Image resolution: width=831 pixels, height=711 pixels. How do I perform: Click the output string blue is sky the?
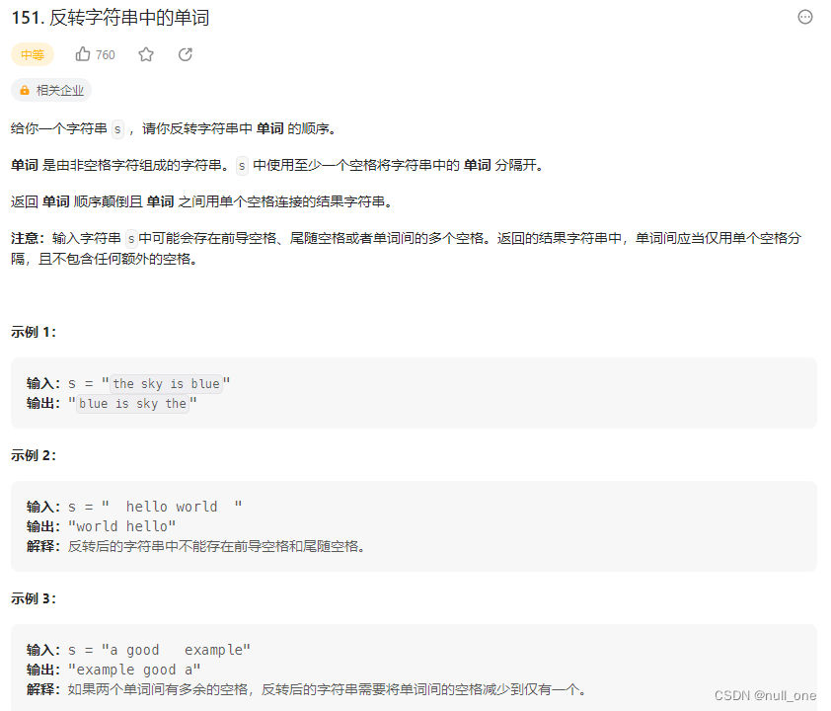132,404
